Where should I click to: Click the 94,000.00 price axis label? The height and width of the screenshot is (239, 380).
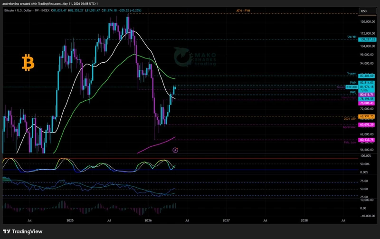coord(367,63)
